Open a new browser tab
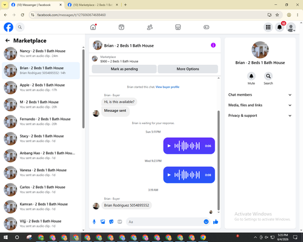 click(x=125, y=5)
